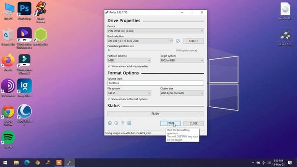The image size is (297, 167).
Task: Open This PC desktop icon
Action: pyautogui.click(x=8, y=11)
